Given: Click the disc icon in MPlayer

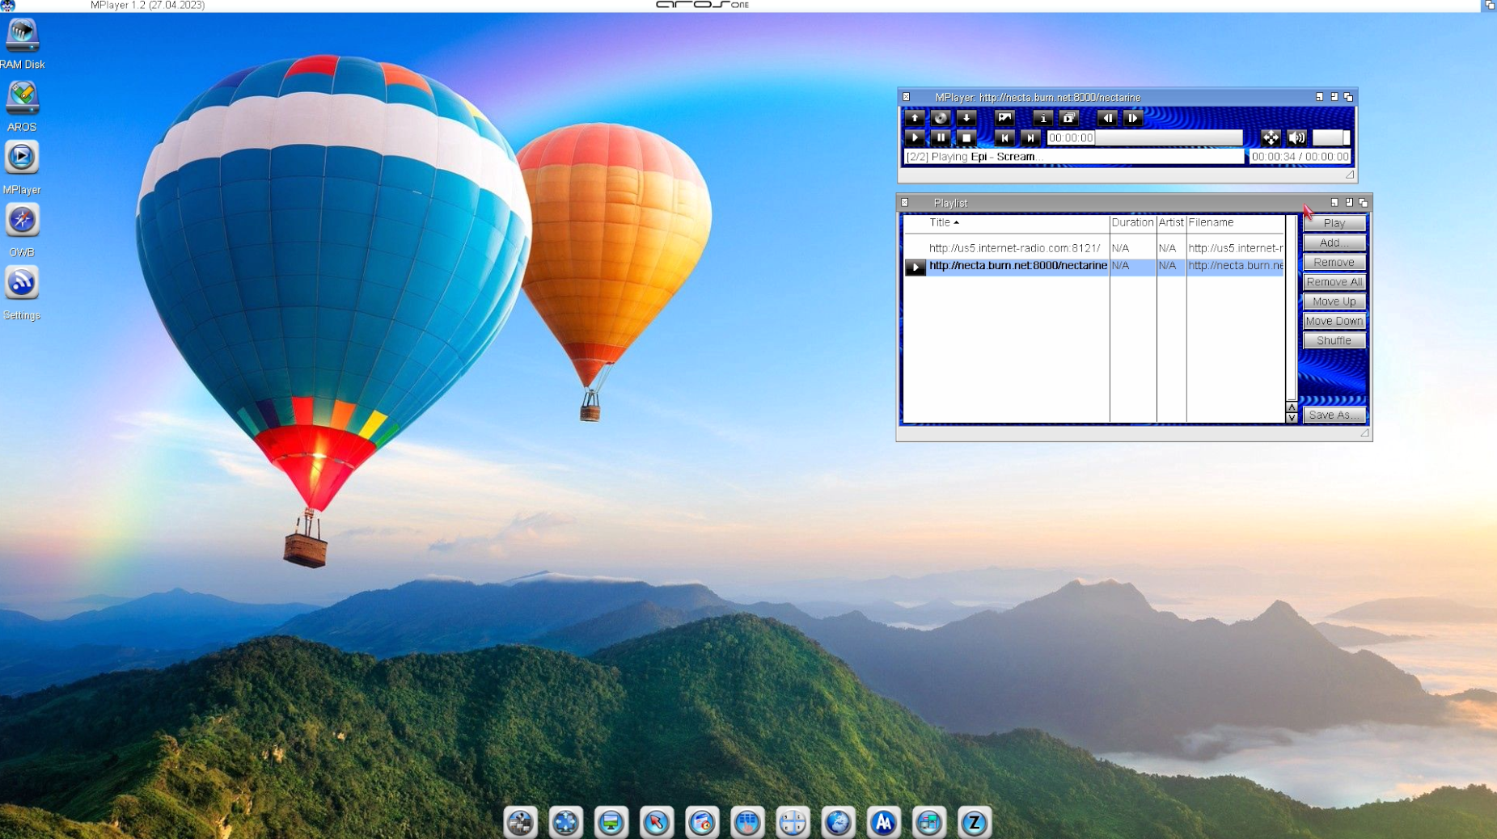Looking at the screenshot, I should pyautogui.click(x=941, y=118).
